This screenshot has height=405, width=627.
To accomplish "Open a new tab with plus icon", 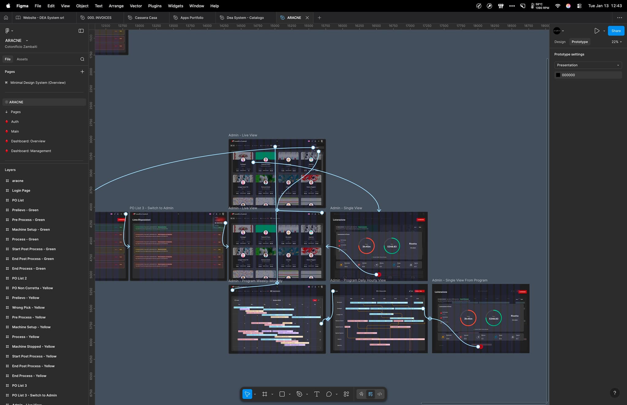I will click(x=319, y=18).
